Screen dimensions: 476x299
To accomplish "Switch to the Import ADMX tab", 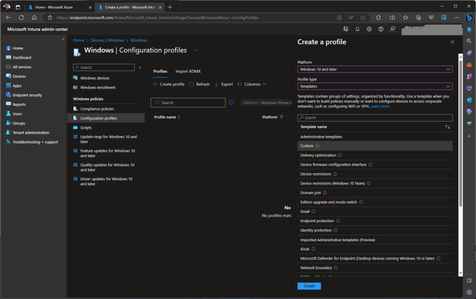I will click(188, 71).
